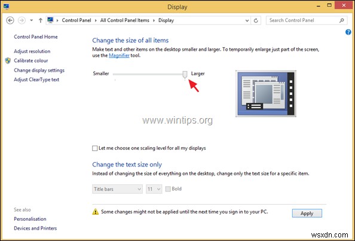Click the Display window title icon
Image resolution: width=355 pixels, height=241 pixels.
point(6,7)
